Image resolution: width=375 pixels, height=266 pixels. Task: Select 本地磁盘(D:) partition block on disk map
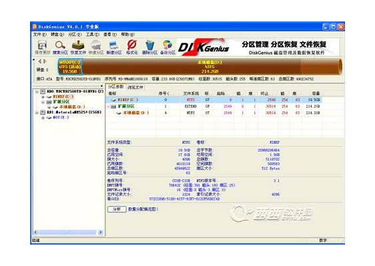click(210, 67)
